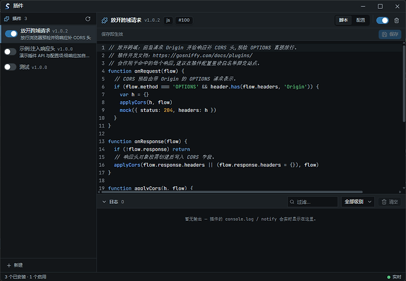Collapse the 日志 log panel
Viewport: 406px width, 281px height.
[x=104, y=201]
